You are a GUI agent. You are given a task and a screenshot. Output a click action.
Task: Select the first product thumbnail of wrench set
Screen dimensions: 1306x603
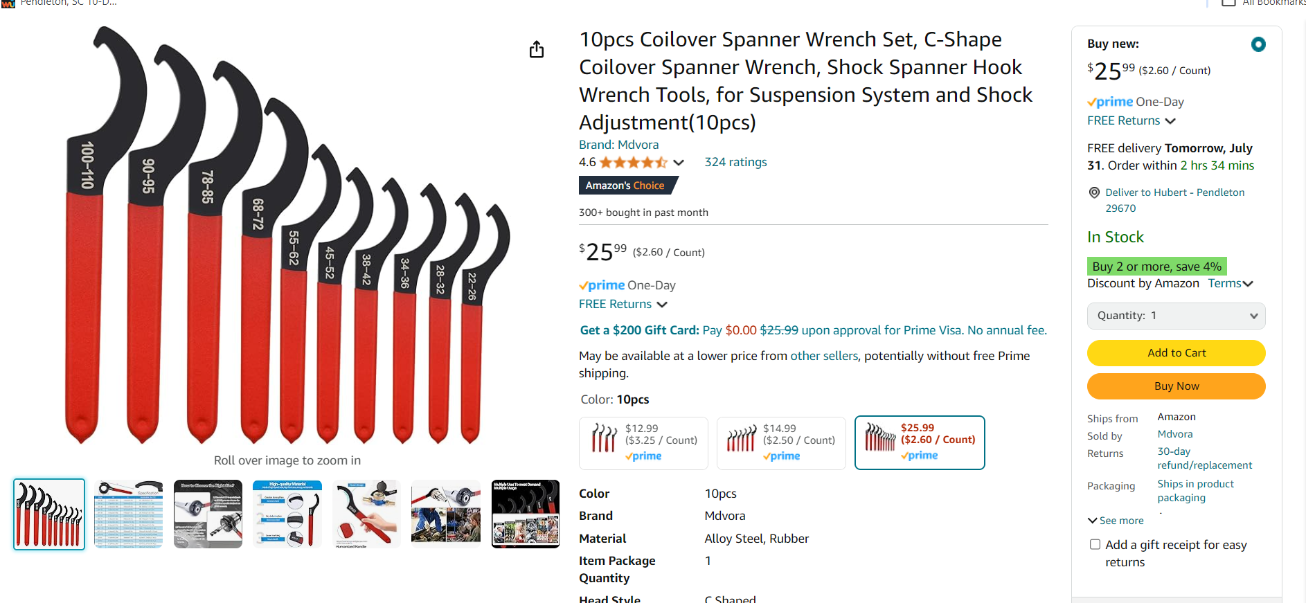pos(49,514)
